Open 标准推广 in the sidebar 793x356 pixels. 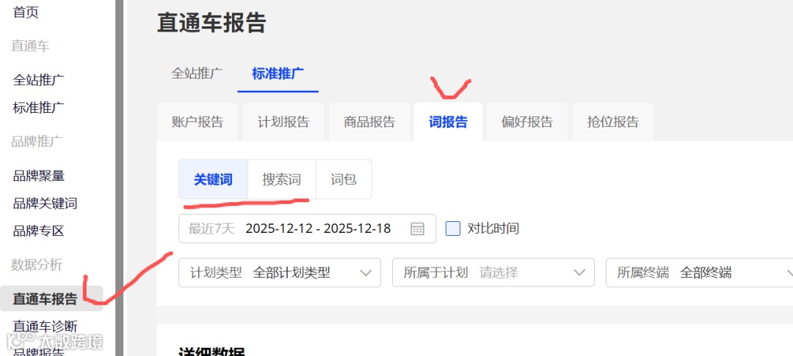click(x=38, y=108)
